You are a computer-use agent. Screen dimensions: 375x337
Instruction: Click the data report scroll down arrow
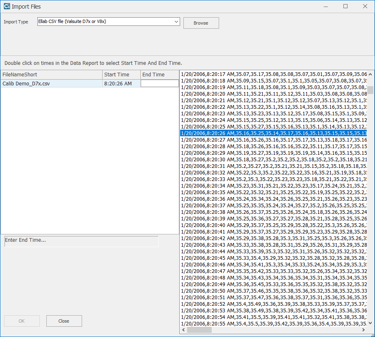[370, 323]
